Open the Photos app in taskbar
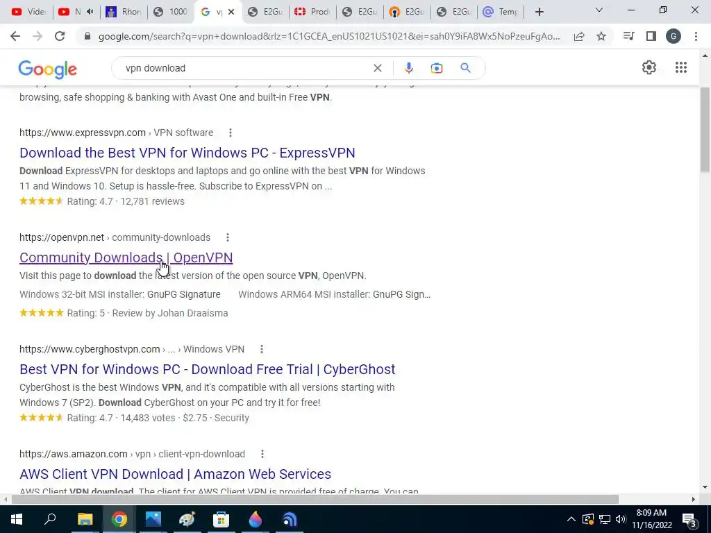This screenshot has height=533, width=711. (x=153, y=519)
